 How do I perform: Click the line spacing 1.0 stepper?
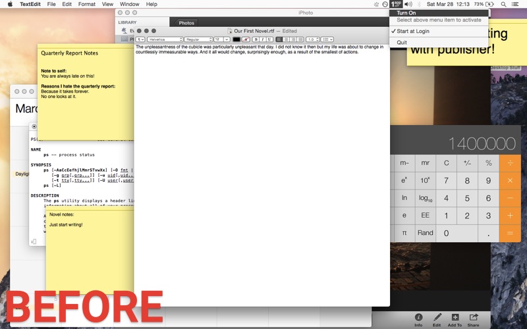click(312, 39)
